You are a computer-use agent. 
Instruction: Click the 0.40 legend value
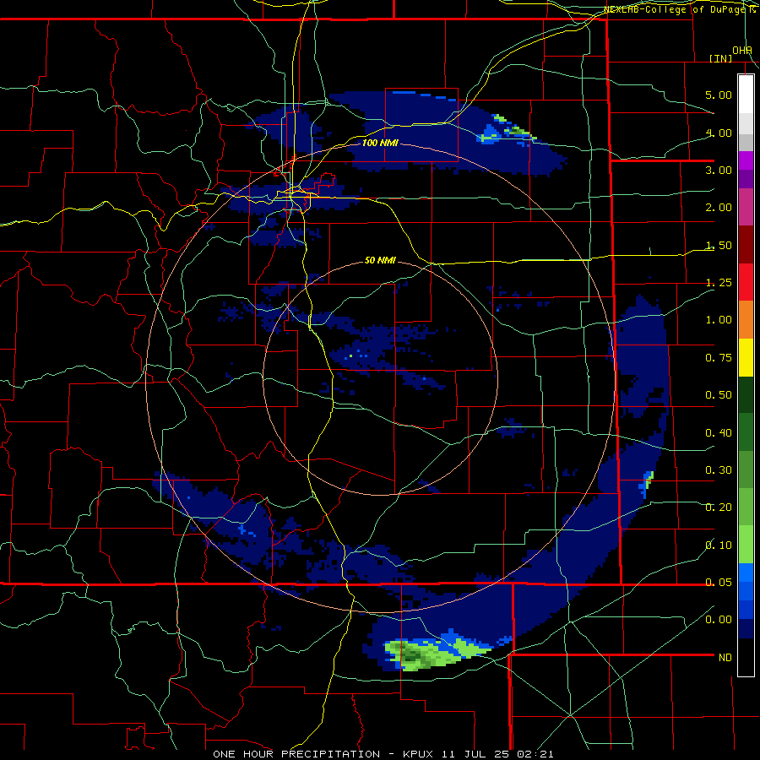[x=719, y=433]
